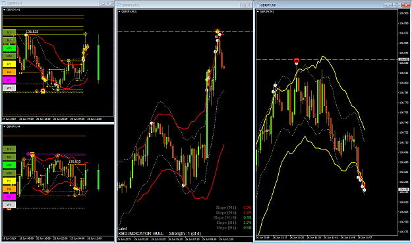412x243 pixels.
Task: Click the GBPJPY,M1 window title text
Action: click(268, 5)
